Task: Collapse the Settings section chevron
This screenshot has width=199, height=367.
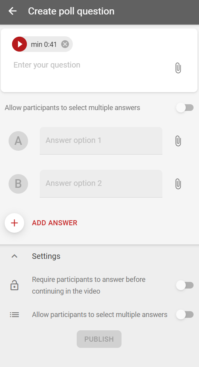Action: tap(14, 256)
